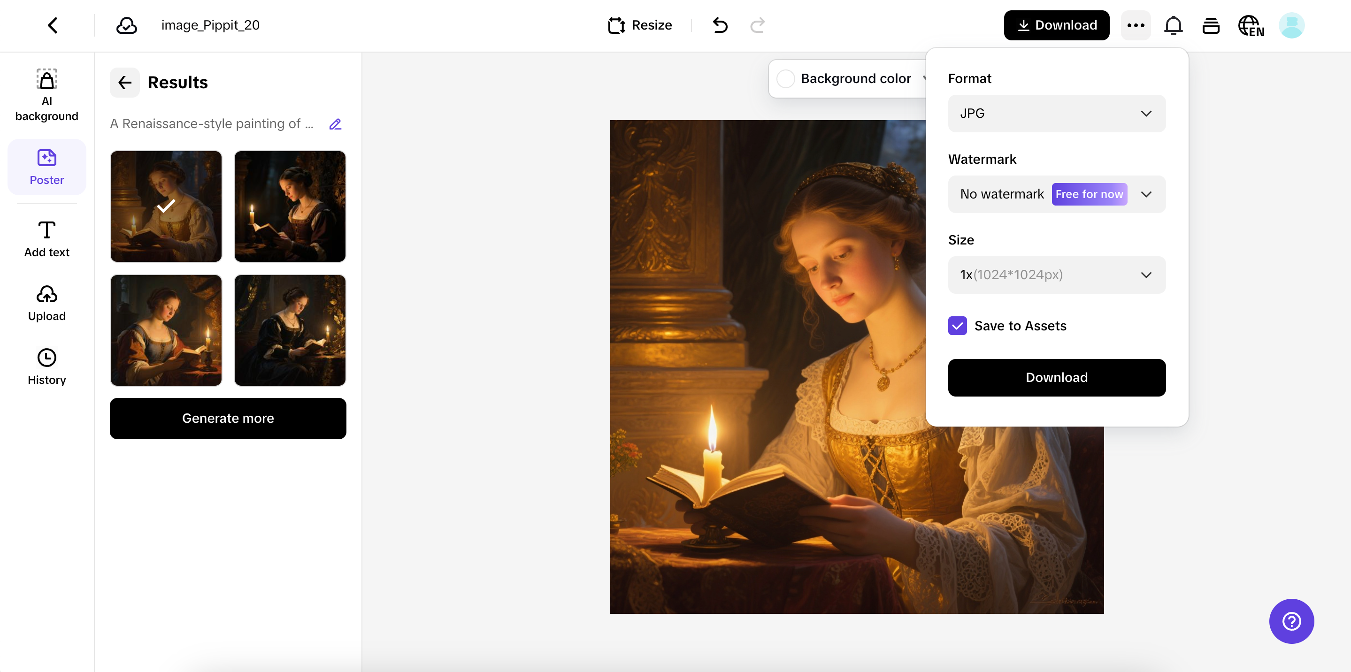The image size is (1351, 672).
Task: Click the Generate more button
Action: pos(228,418)
